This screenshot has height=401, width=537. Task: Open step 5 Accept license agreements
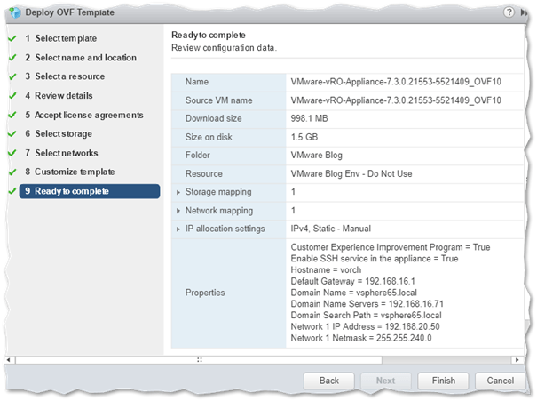tap(84, 115)
